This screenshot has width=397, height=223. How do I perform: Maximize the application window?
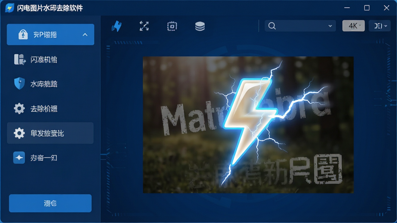tap(367, 8)
